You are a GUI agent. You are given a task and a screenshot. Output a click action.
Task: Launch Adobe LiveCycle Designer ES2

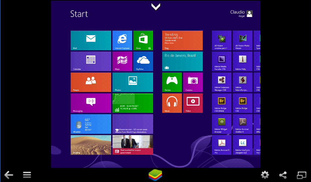click(243, 145)
